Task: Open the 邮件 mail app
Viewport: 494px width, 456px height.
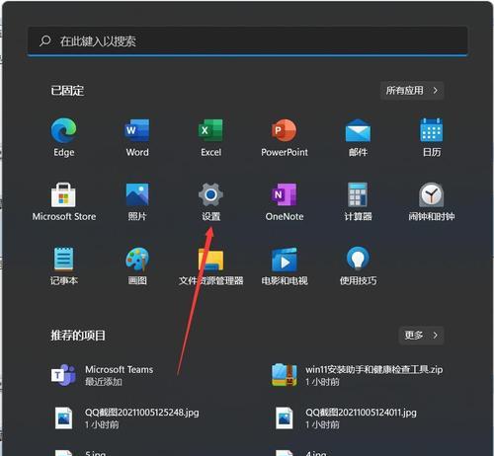Action: click(x=358, y=137)
